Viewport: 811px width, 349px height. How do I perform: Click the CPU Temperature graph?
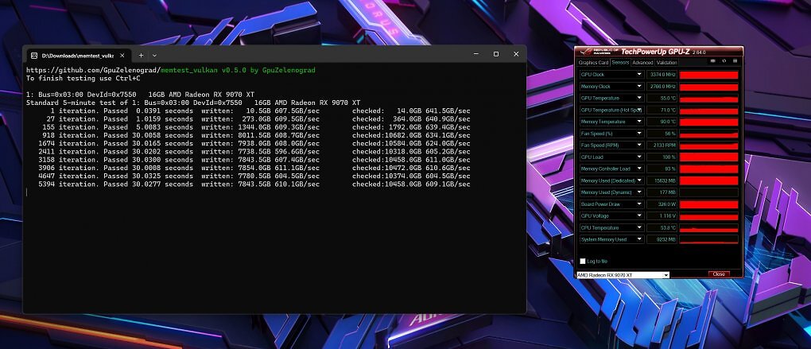pos(708,227)
